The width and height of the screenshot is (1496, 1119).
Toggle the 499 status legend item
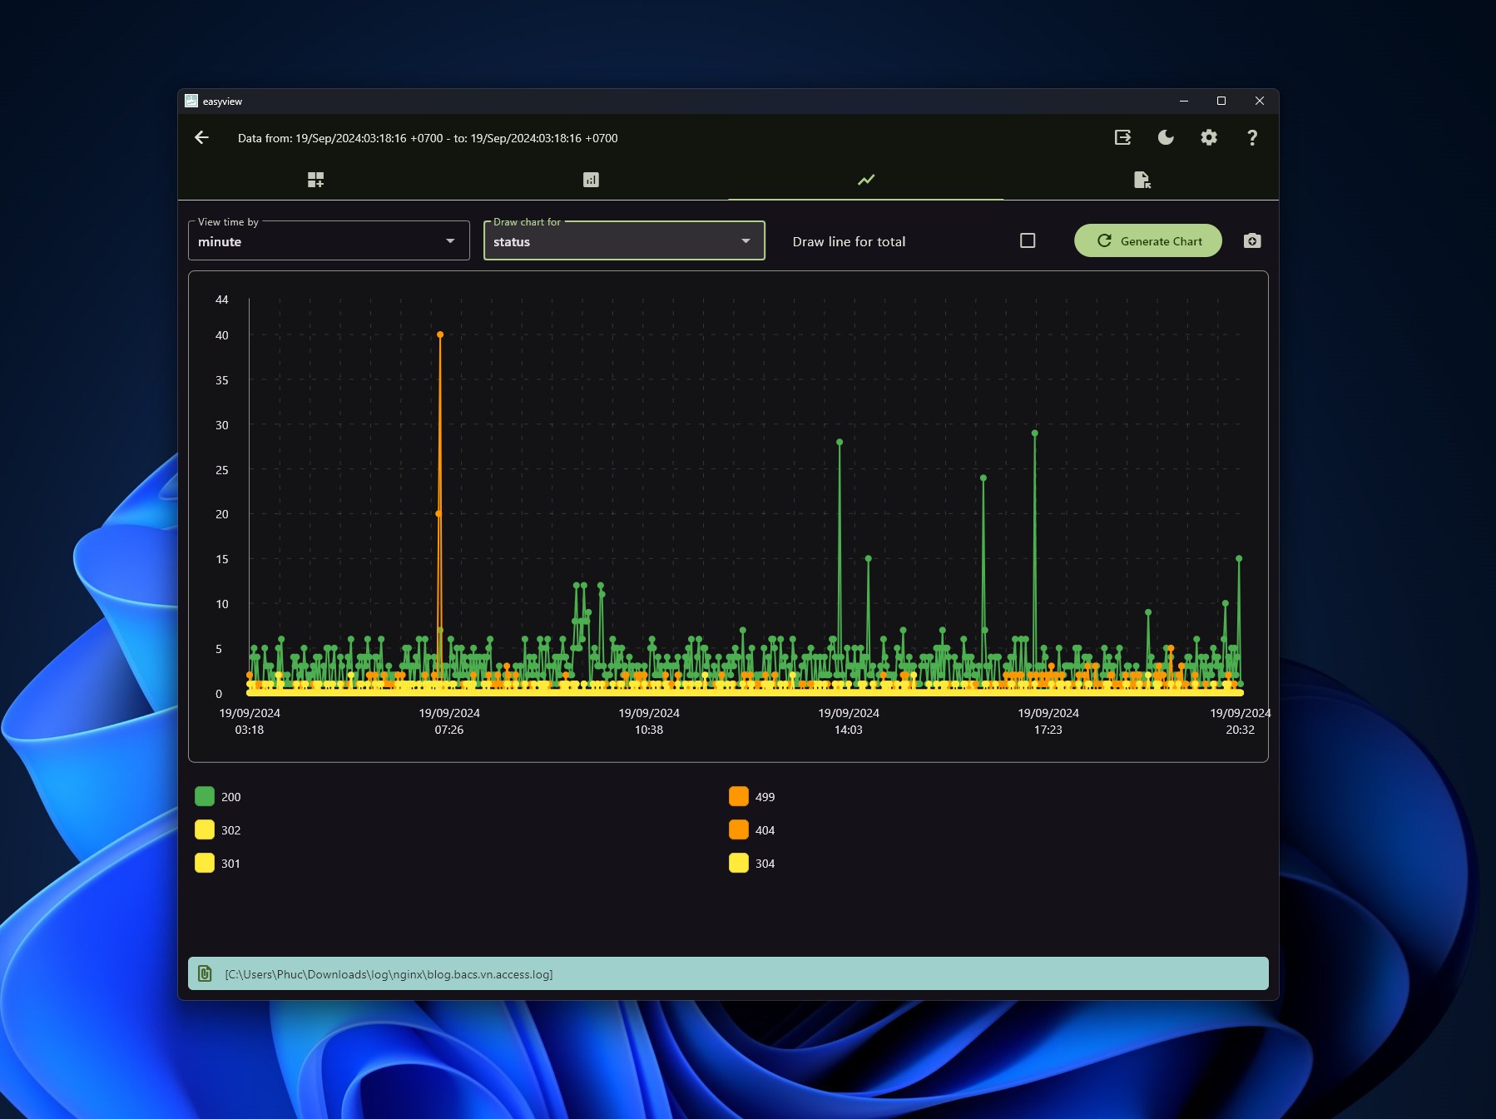(x=752, y=796)
